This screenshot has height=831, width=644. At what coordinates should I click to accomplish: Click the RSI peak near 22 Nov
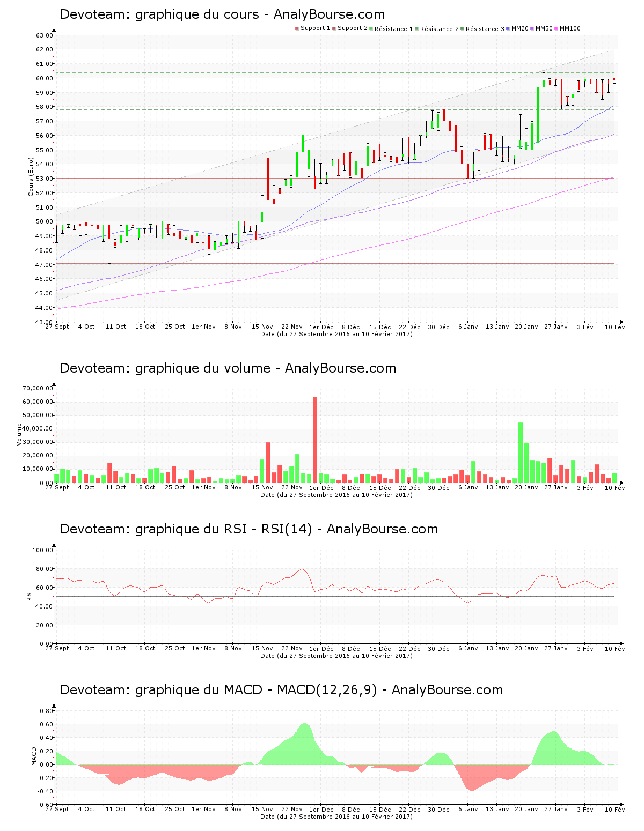click(x=302, y=569)
